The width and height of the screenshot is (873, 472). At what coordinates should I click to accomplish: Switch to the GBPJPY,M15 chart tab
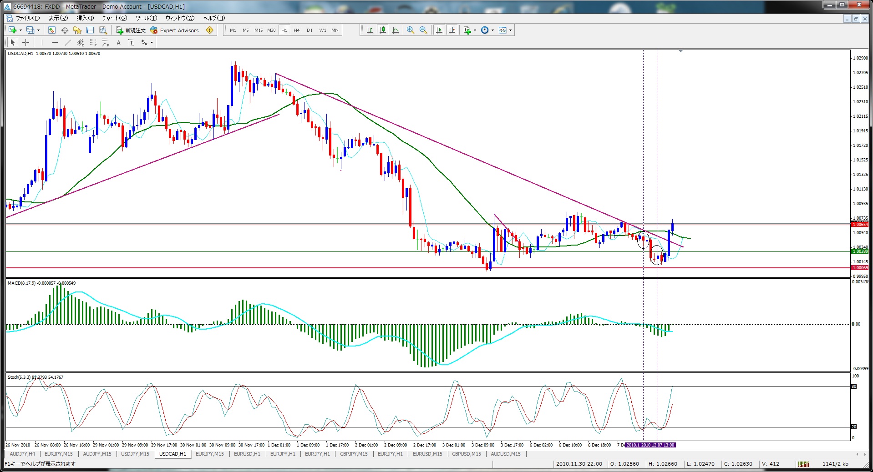354,454
